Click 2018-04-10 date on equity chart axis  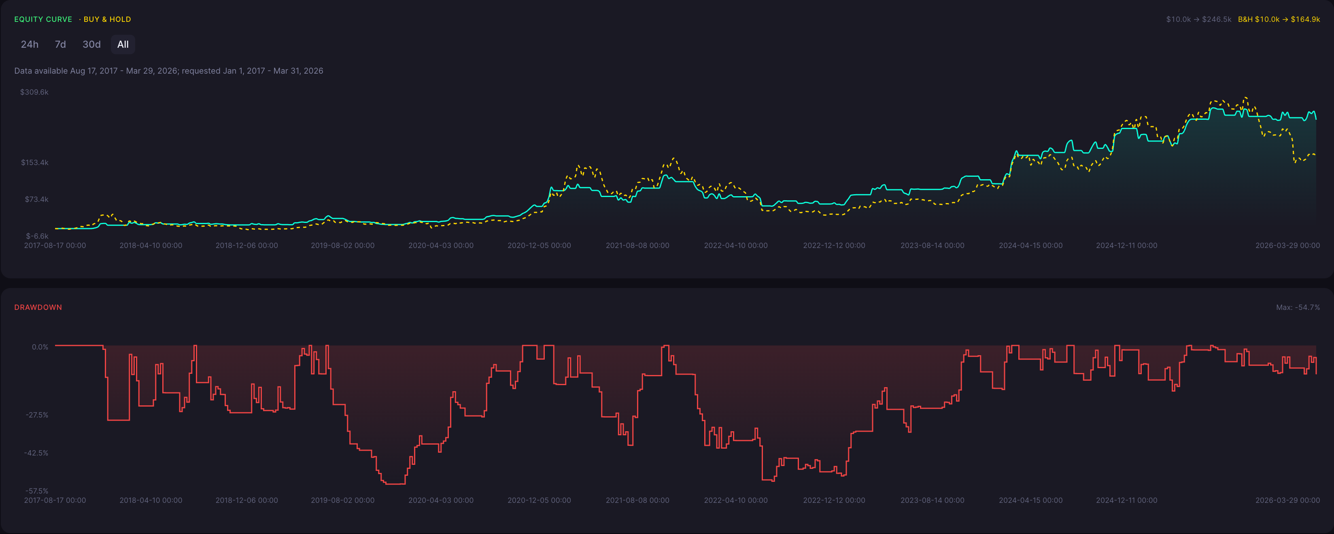(151, 246)
